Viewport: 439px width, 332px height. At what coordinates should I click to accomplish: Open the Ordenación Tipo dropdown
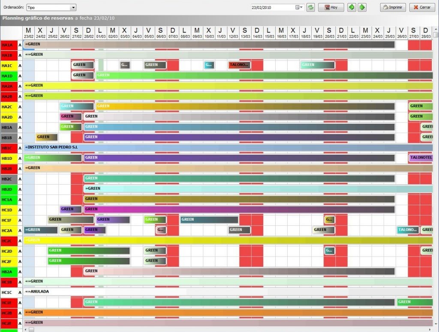pyautogui.click(x=51, y=8)
